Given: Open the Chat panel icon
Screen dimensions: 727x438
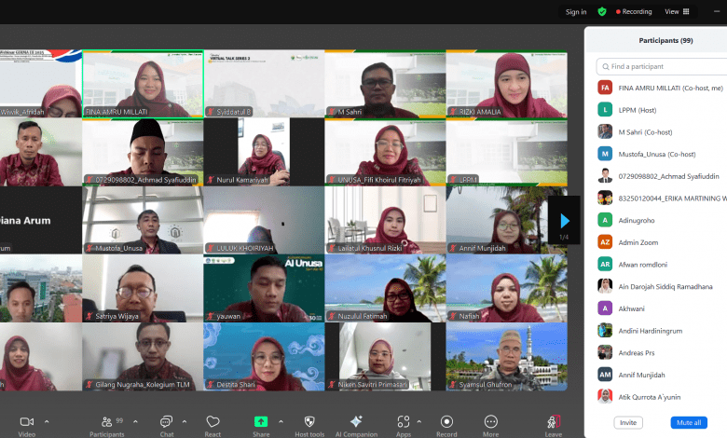Looking at the screenshot, I should pyautogui.click(x=166, y=422).
